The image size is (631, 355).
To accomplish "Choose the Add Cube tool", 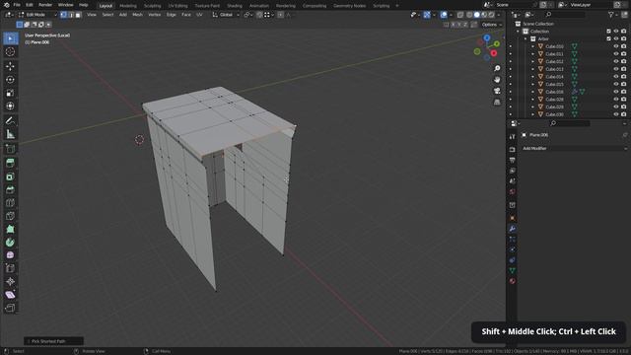I will 11,149.
